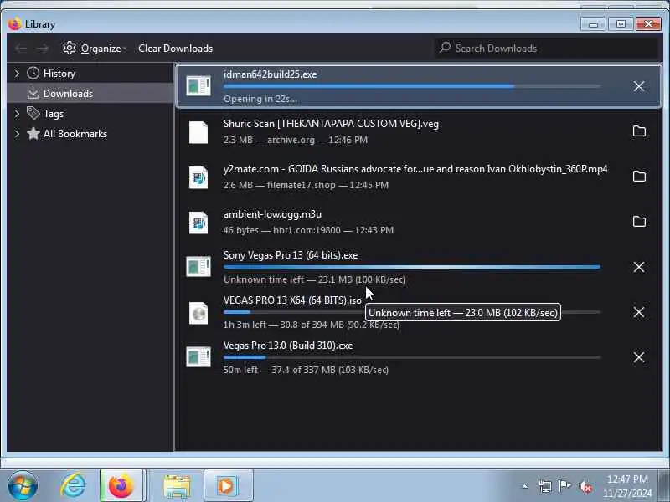The height and width of the screenshot is (502, 670).
Task: Click the Vegas Pro 13.0 Build 310 exe icon
Action: point(198,357)
